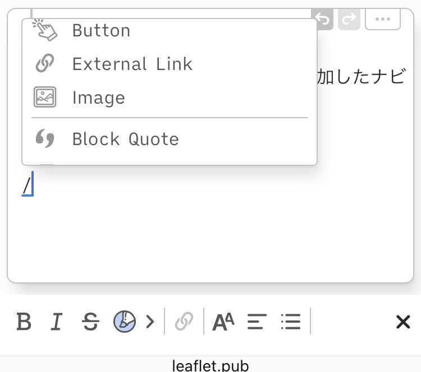Pick Block Quote from the menu
This screenshot has width=421, height=372.
[x=125, y=139]
